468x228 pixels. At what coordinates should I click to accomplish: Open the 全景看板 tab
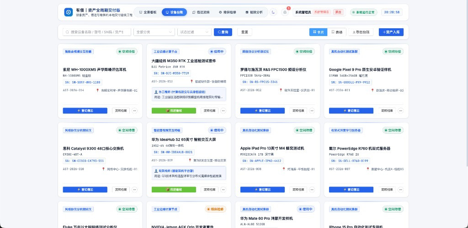point(148,12)
